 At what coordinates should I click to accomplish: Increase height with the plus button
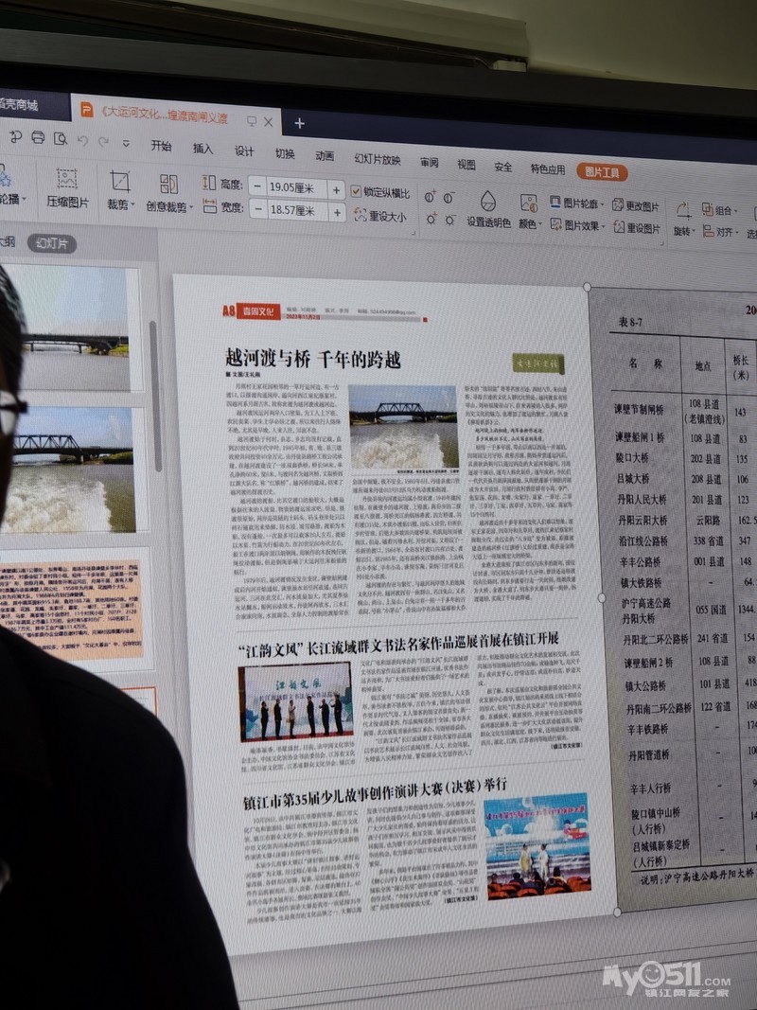(x=337, y=188)
